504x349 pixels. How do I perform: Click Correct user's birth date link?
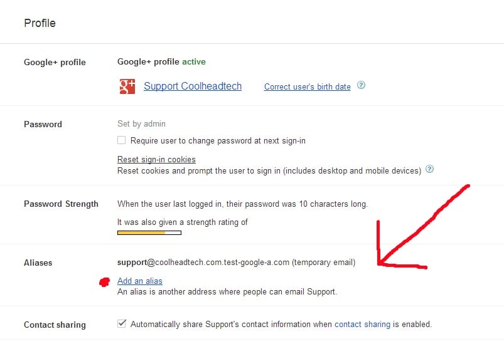pos(307,87)
